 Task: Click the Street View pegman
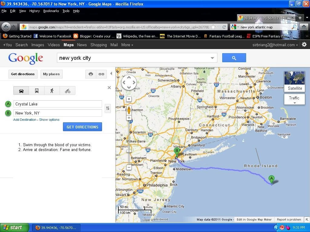point(129,110)
